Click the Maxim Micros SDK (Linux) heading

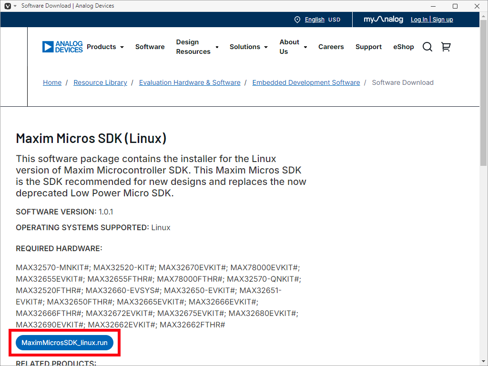click(x=91, y=138)
